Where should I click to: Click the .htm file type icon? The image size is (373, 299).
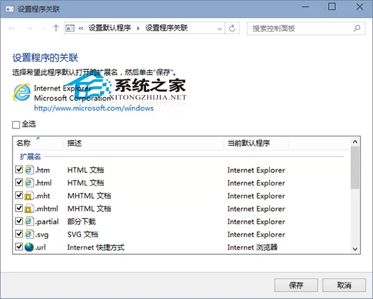(x=29, y=170)
